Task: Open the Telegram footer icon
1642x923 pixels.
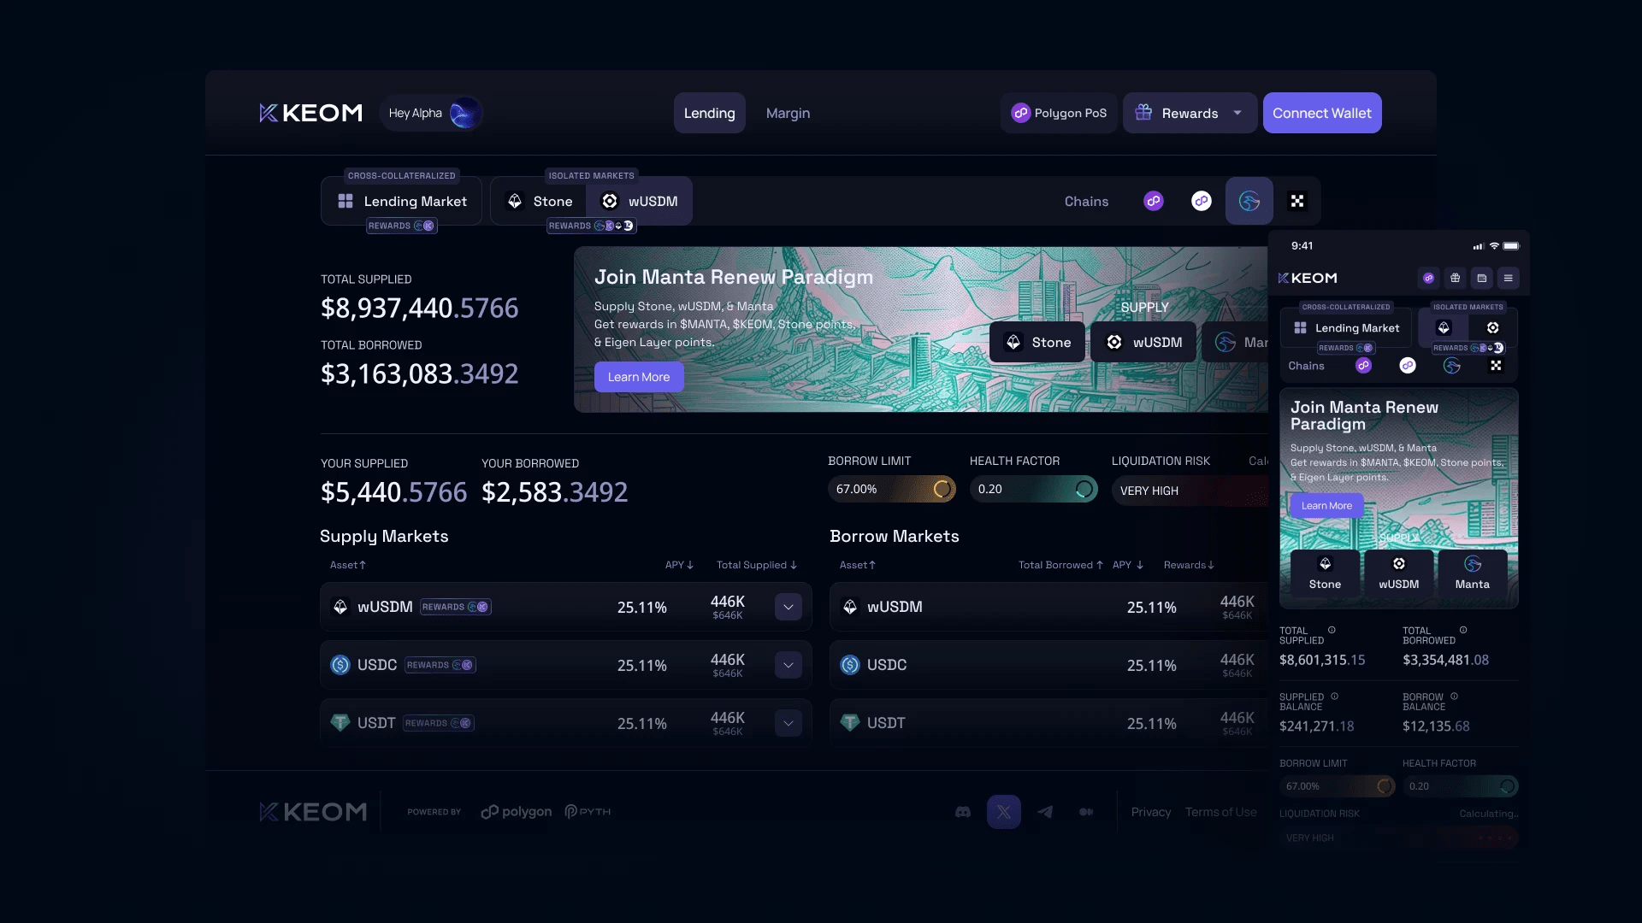Action: tap(1045, 812)
